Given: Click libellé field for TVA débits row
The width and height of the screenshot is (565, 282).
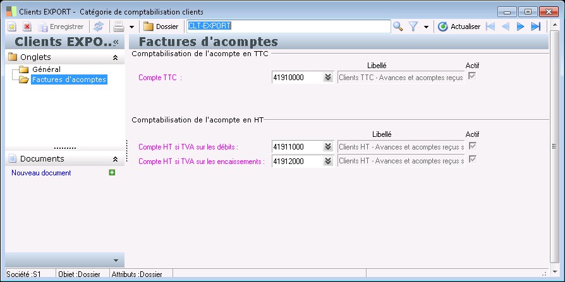Looking at the screenshot, I should 401,147.
